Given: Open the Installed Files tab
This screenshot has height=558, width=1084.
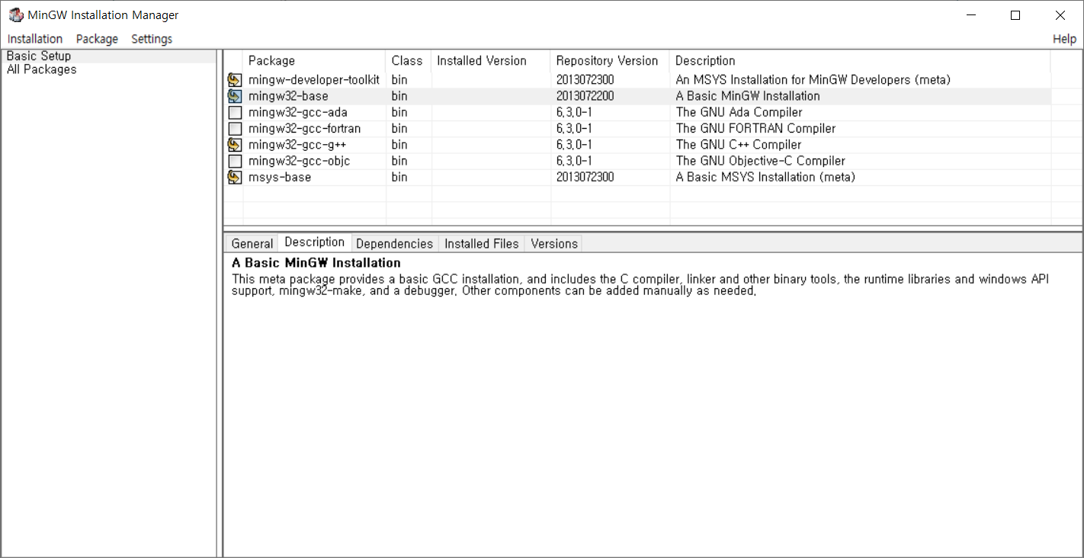Looking at the screenshot, I should (x=481, y=244).
